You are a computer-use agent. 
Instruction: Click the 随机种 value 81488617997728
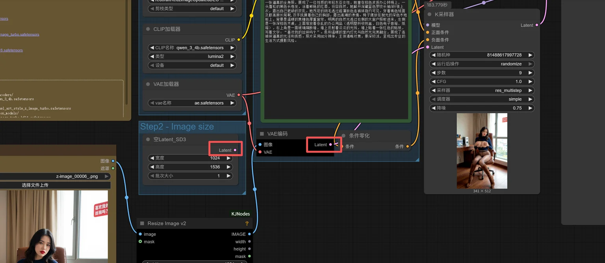504,55
